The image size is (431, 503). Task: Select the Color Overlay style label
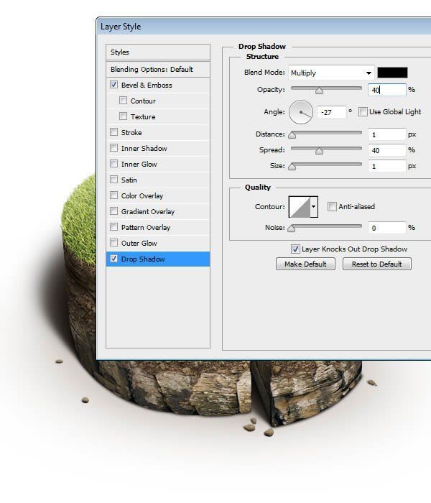(x=142, y=195)
